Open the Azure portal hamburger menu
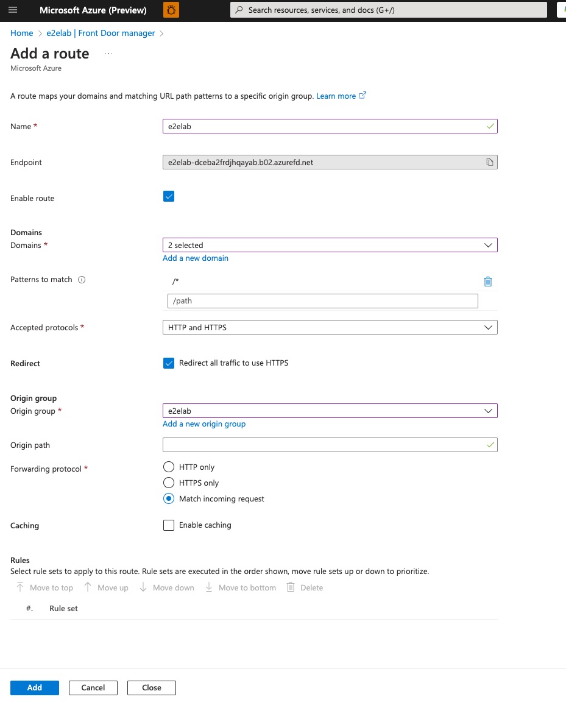Screen dimensions: 566x705 click(x=13, y=10)
